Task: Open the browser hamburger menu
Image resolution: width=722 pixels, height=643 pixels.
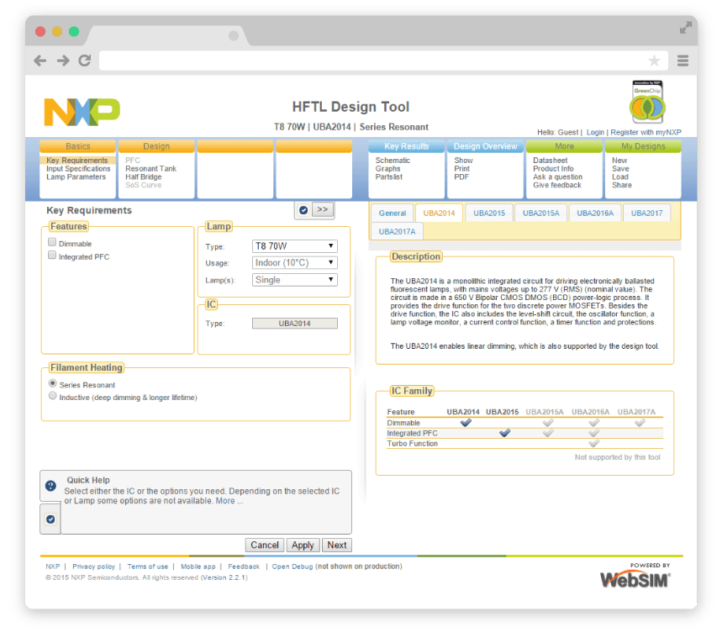Action: [682, 61]
